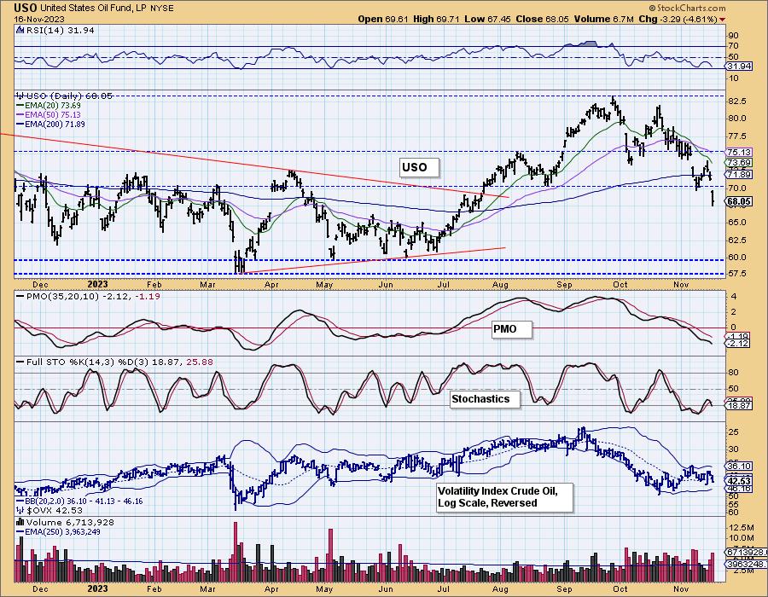
Task: Click the red down-arrow beside Chg value
Action: [723, 20]
